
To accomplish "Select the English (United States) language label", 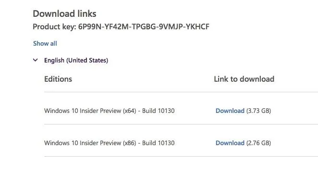I will click(76, 60).
